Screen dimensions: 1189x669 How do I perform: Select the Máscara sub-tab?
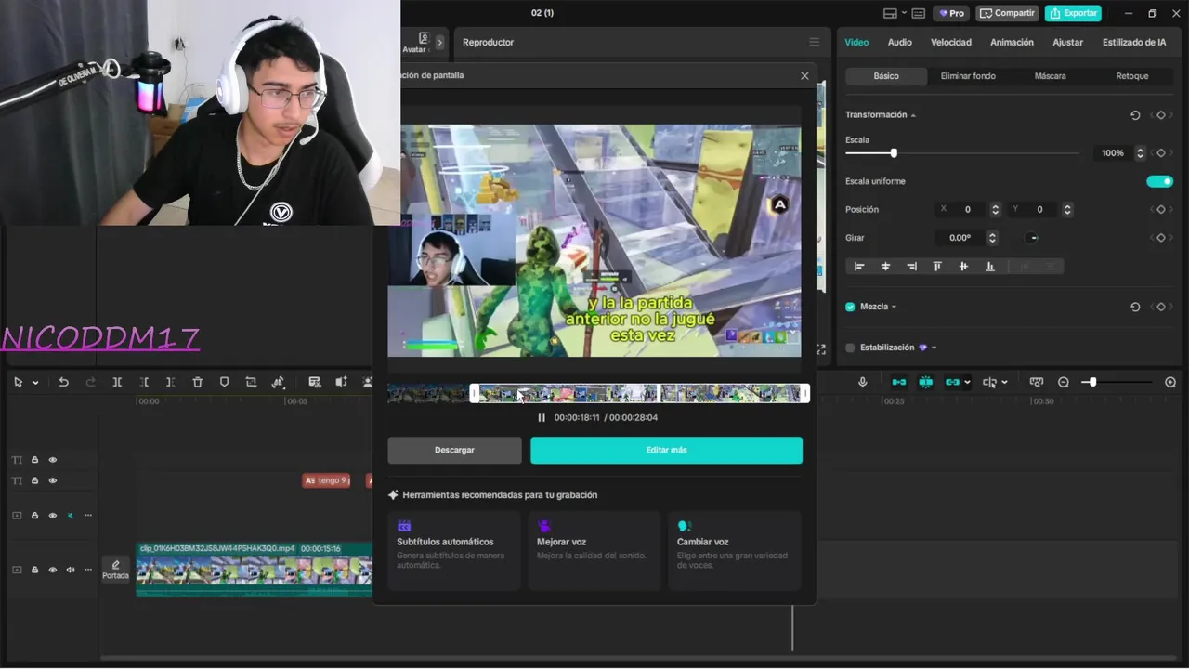coord(1050,76)
